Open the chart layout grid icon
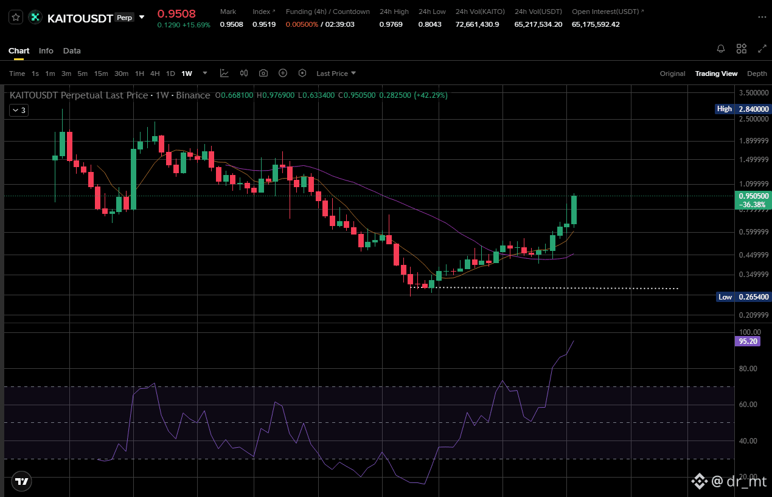This screenshot has width=772, height=497. (x=742, y=49)
